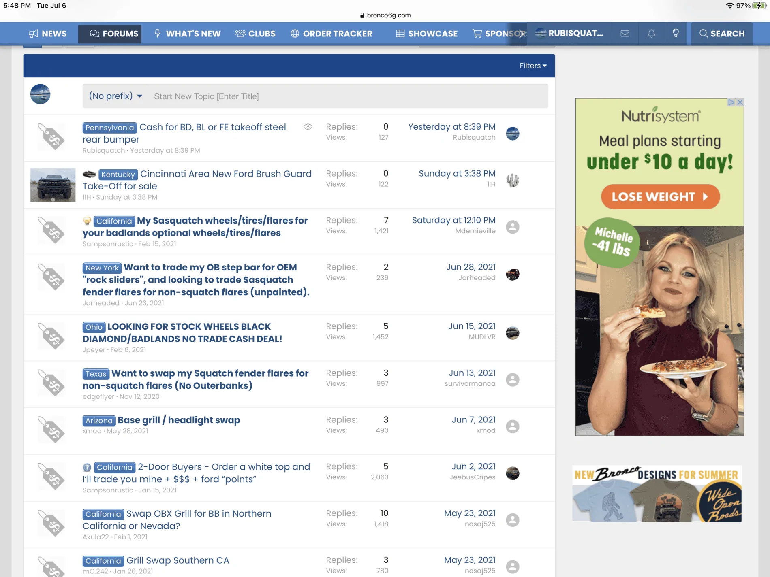
Task: Open last post dated Jun 28, 2021
Action: (x=471, y=267)
